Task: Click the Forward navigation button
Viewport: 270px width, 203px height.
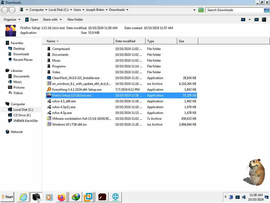Action: [x=12, y=10]
